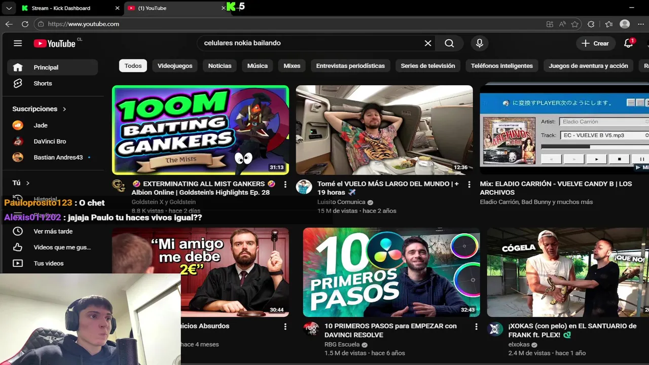Viewport: 649px width, 365px height.
Task: Expand the Suscripciones section
Action: (x=40, y=109)
